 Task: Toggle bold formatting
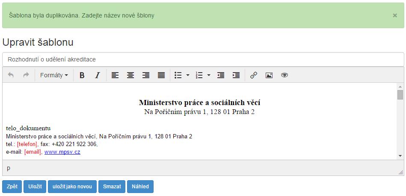pos(82,75)
